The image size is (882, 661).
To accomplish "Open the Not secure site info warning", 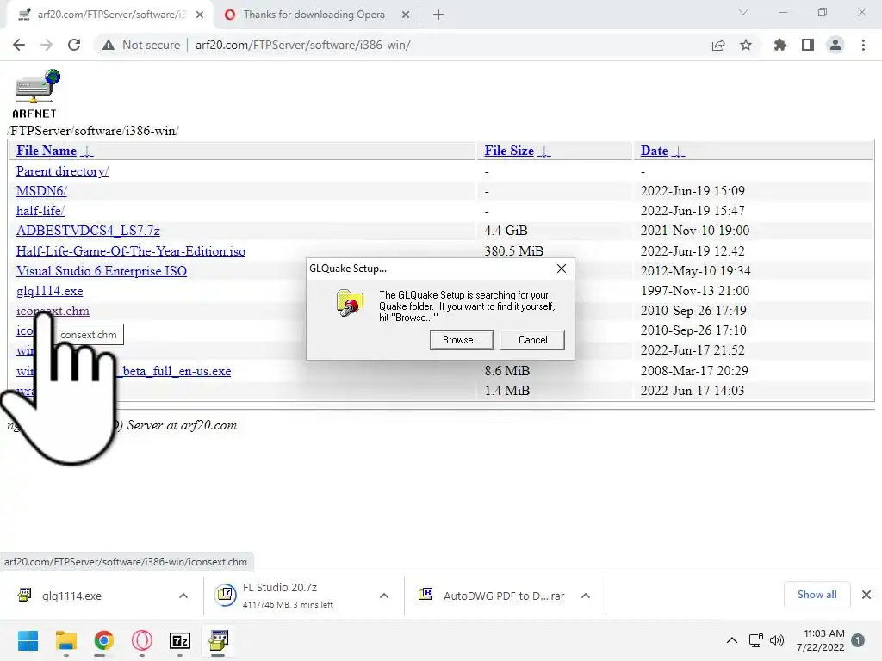I will click(x=141, y=45).
